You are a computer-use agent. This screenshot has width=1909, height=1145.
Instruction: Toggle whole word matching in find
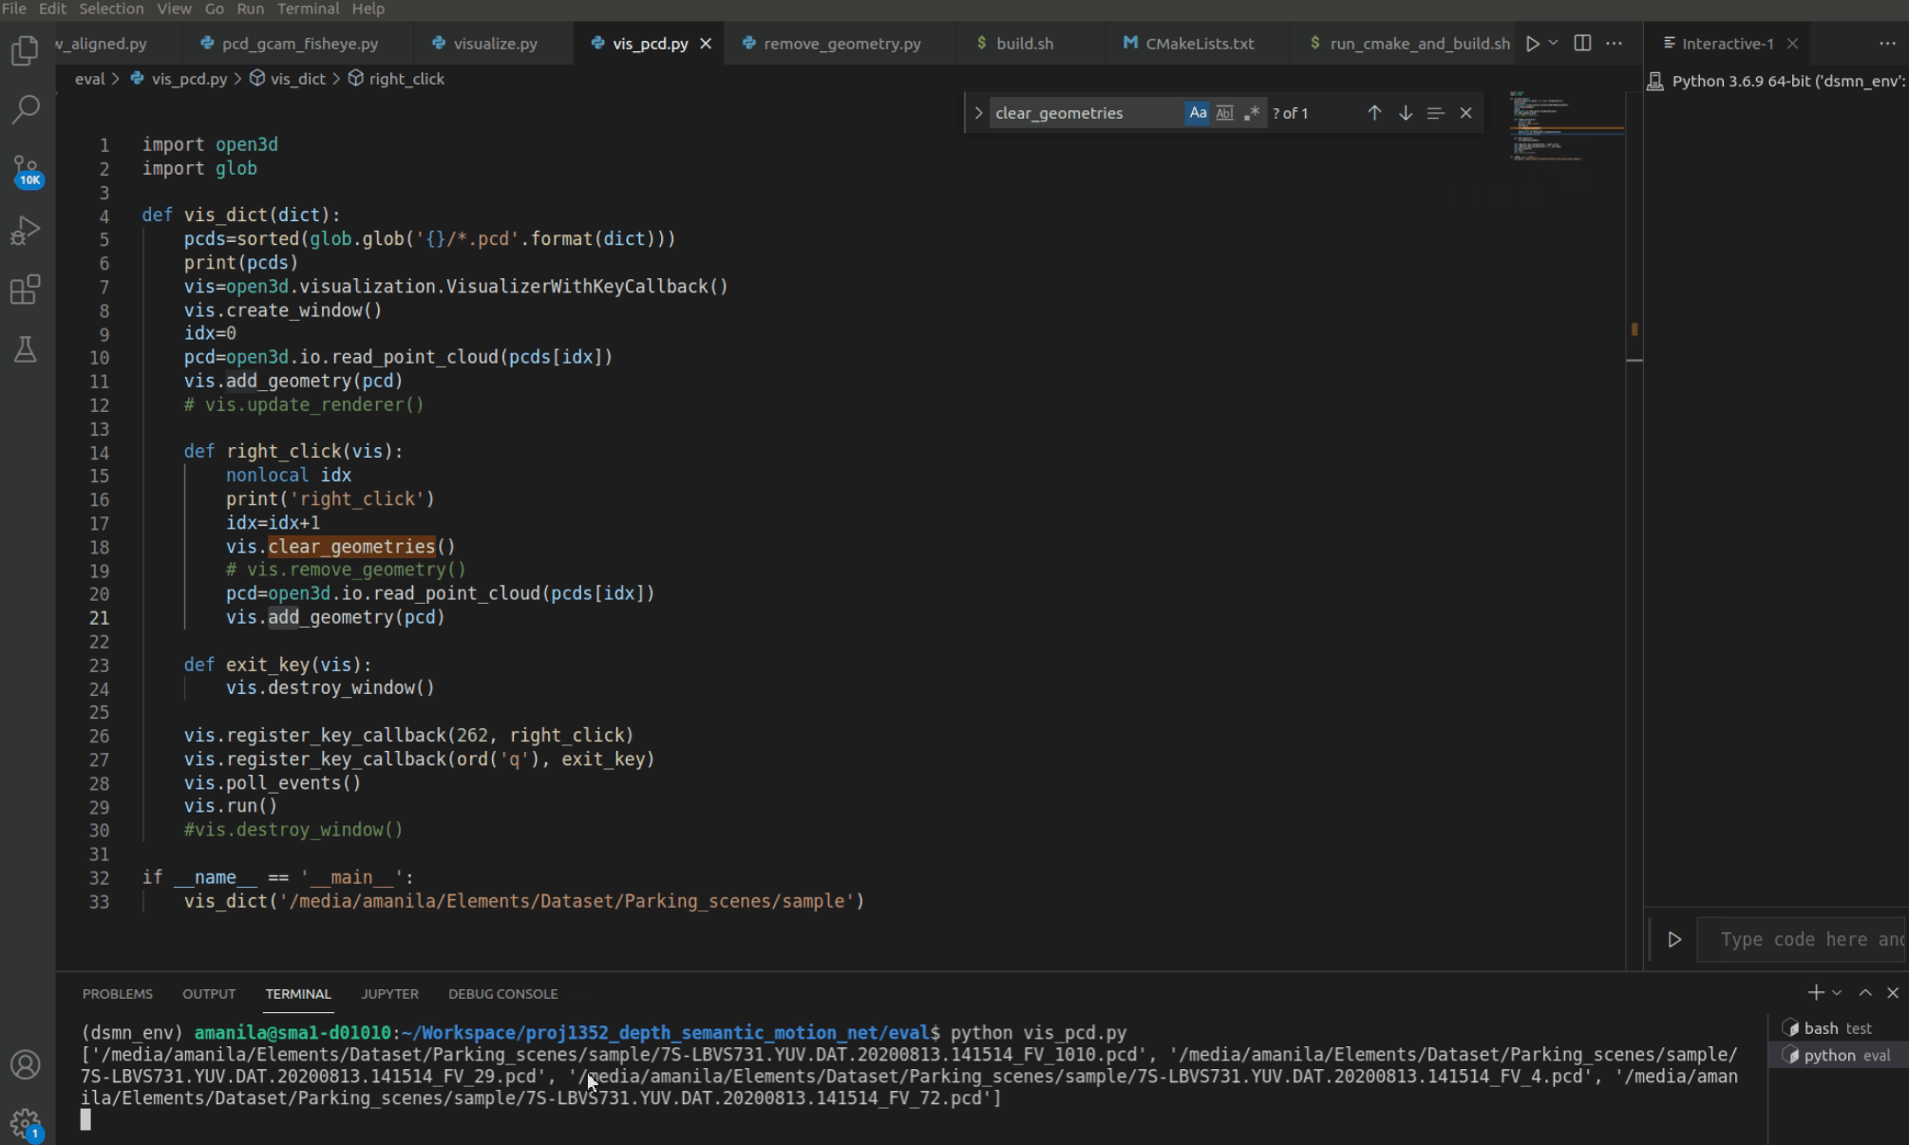1224,113
